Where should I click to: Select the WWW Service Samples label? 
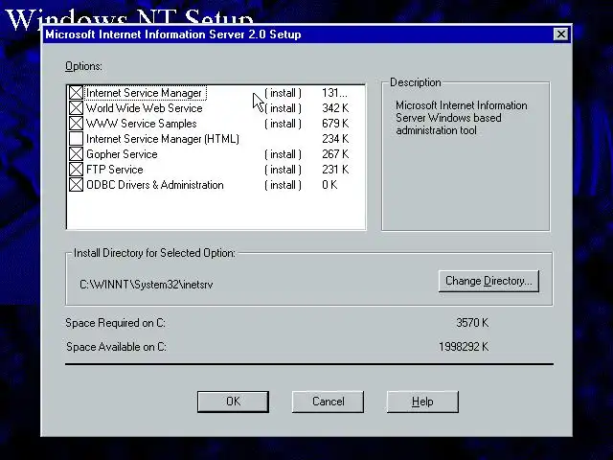tap(141, 124)
